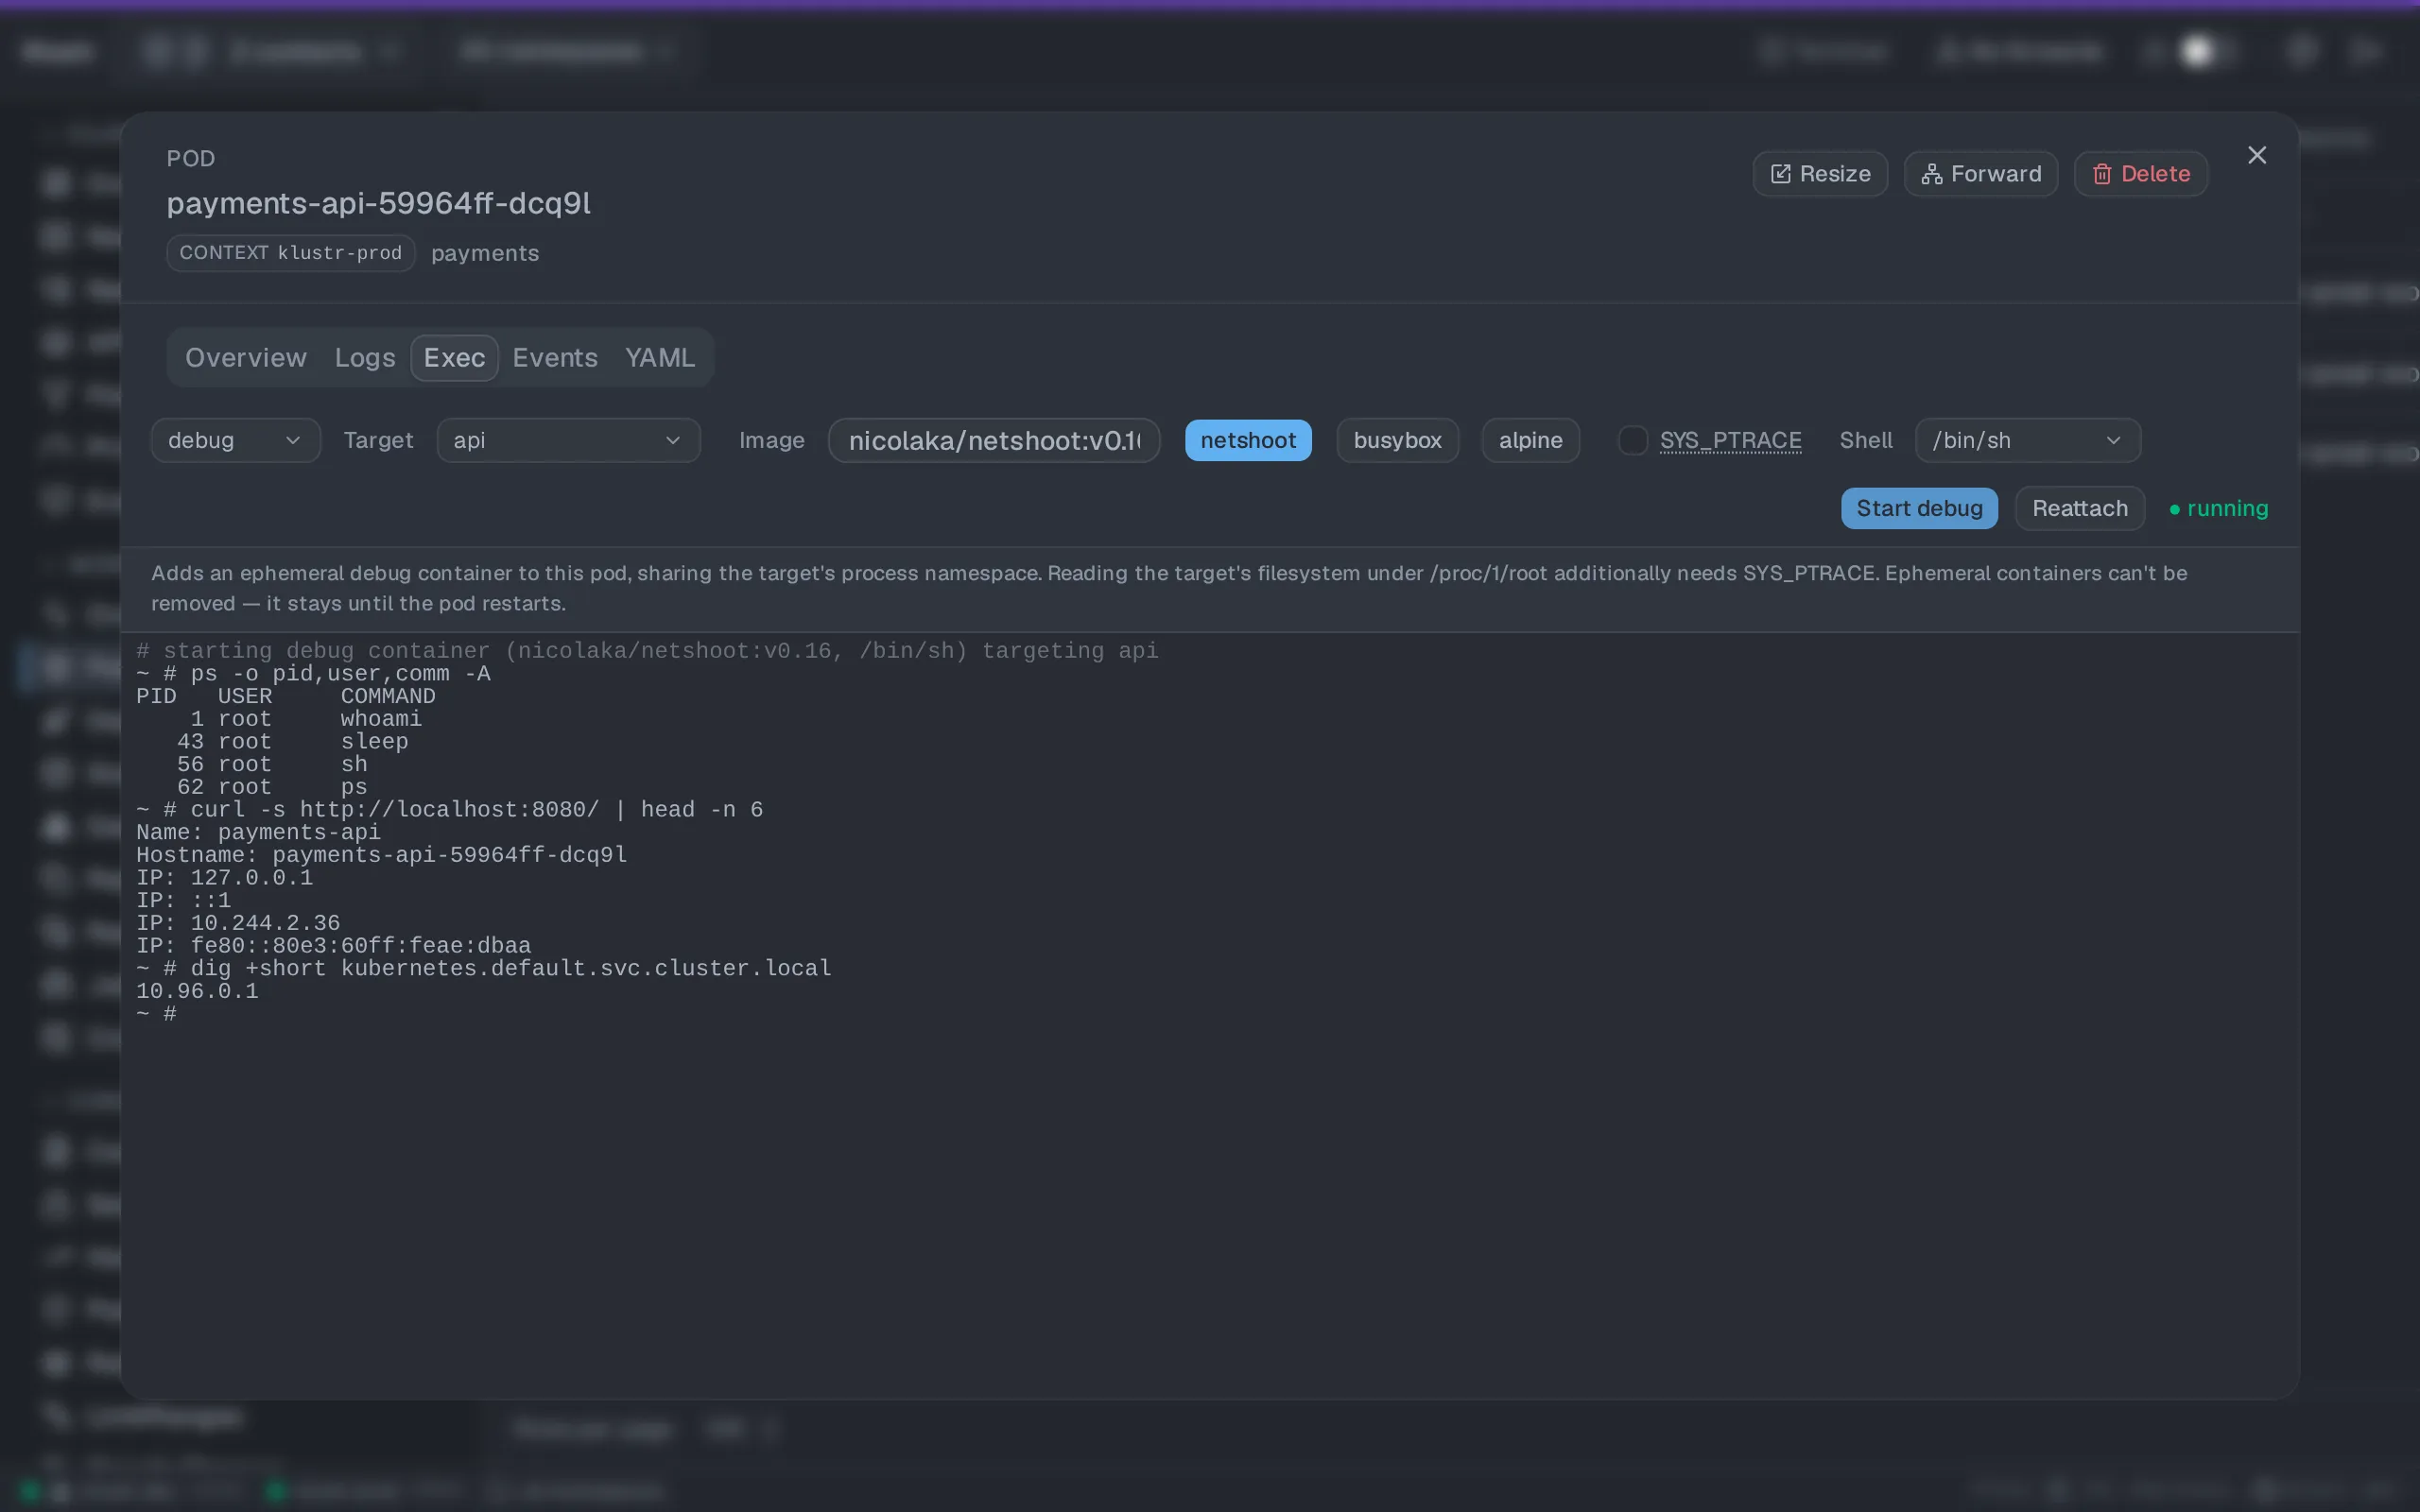Click Start debug
2420x1512 pixels.
1919,508
